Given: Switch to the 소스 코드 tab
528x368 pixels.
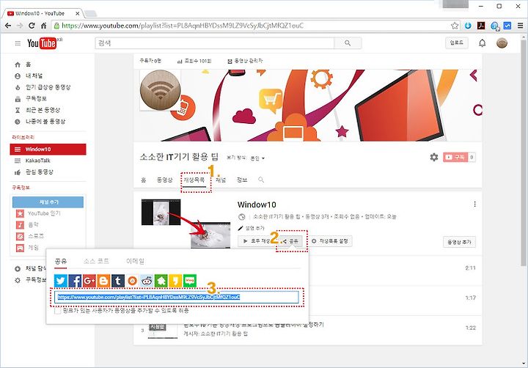Looking at the screenshot, I should click(96, 261).
